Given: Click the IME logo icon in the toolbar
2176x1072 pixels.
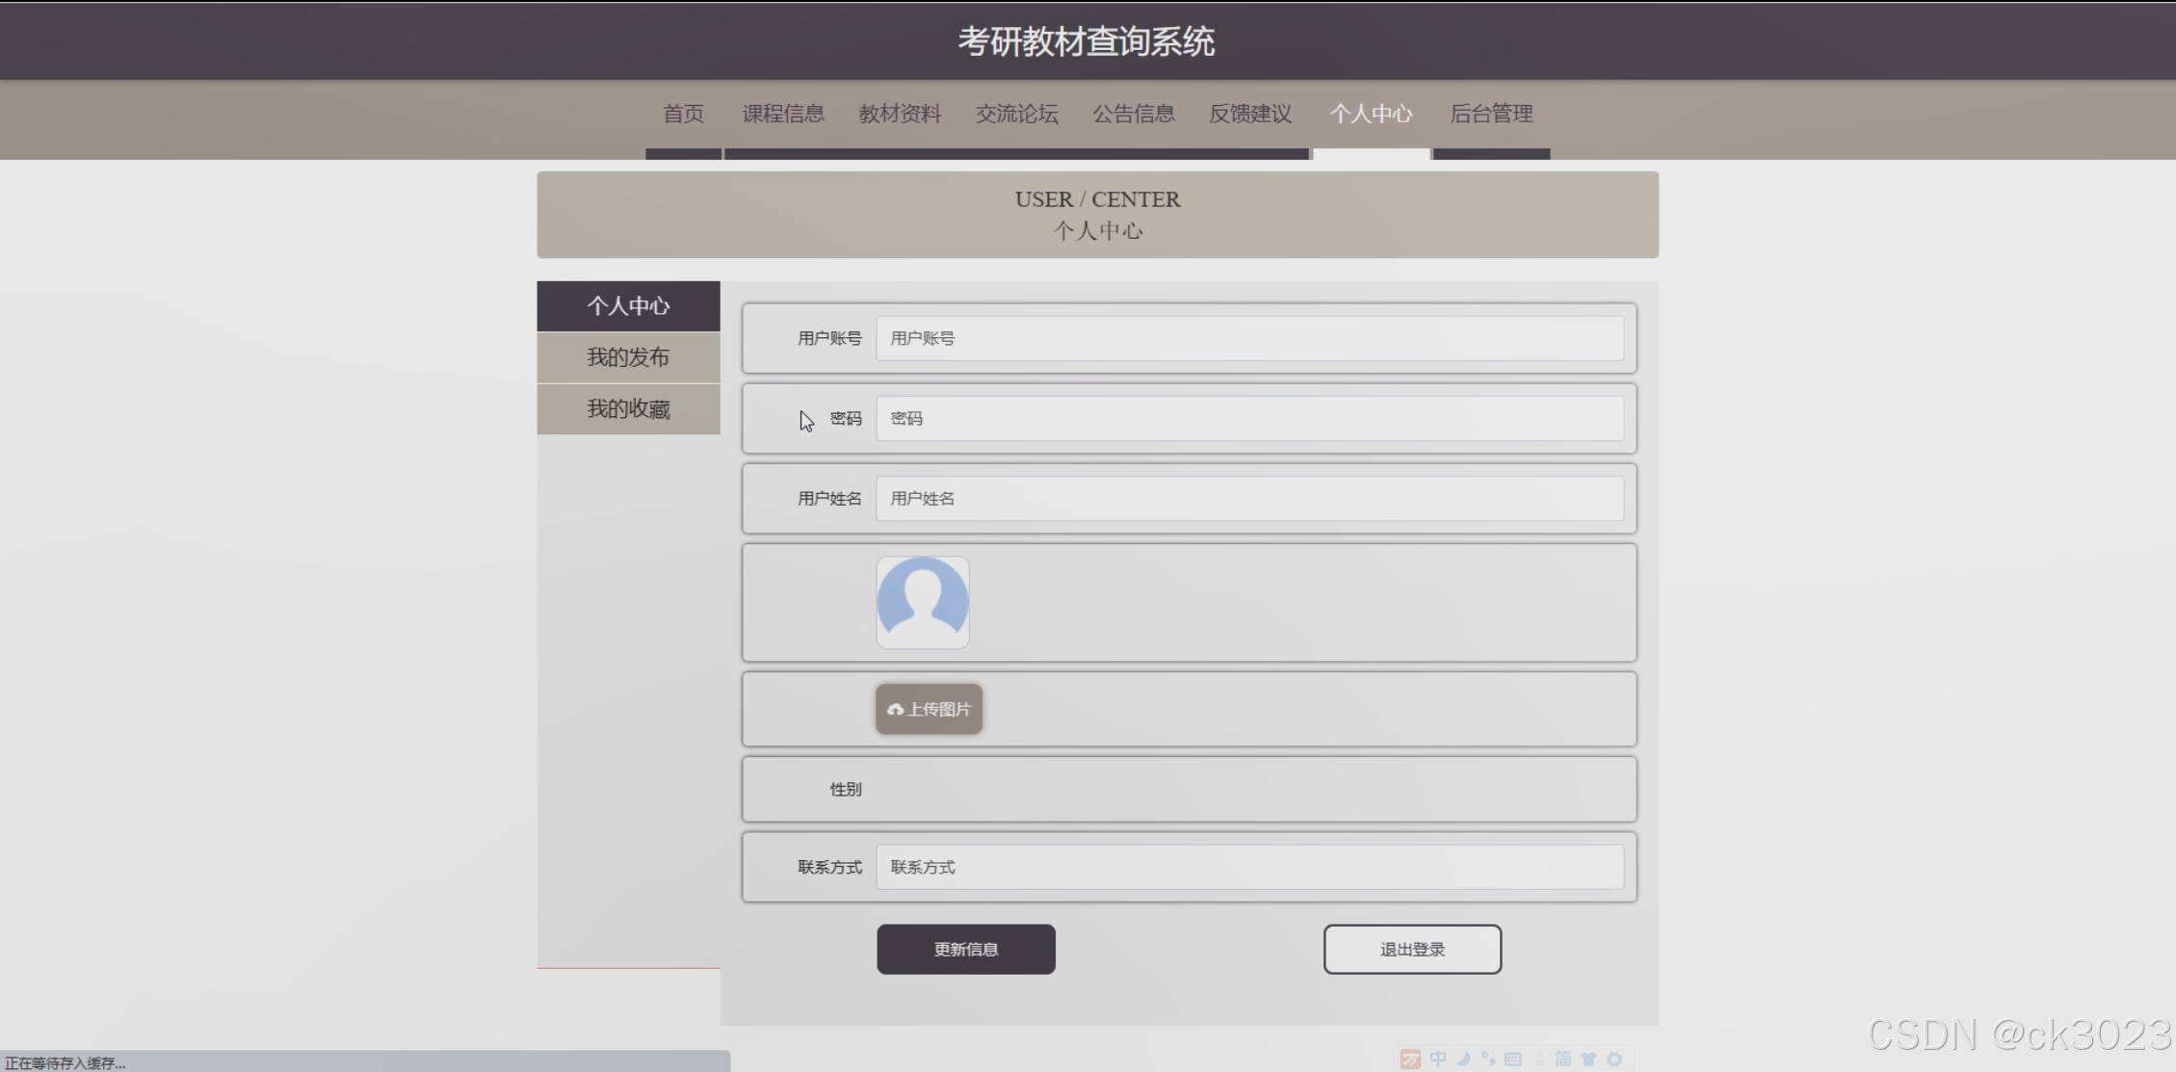Looking at the screenshot, I should click(1410, 1059).
